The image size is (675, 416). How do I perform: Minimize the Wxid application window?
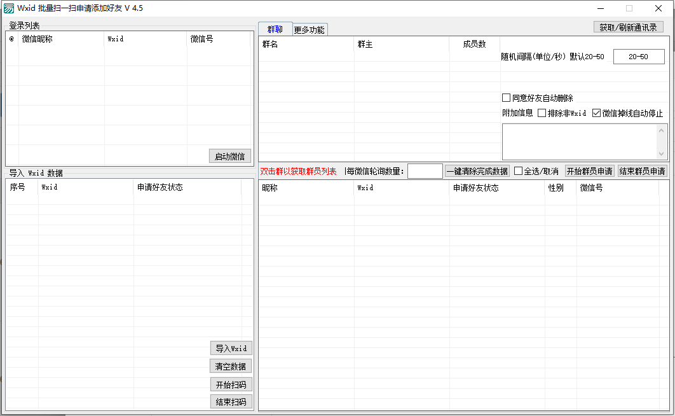(601, 8)
